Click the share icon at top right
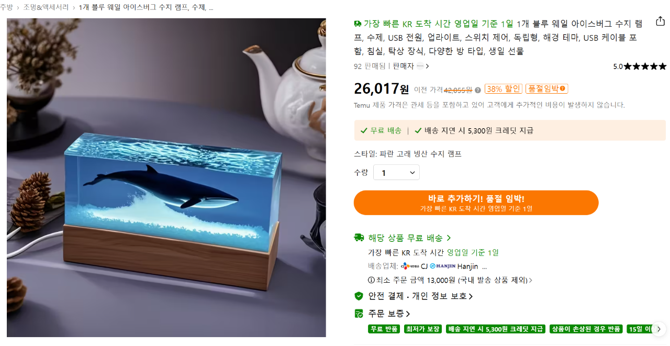 point(660,21)
